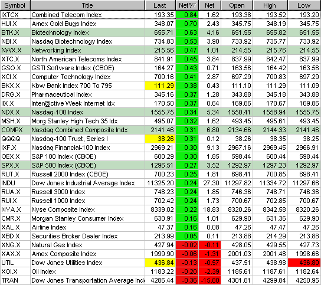Image resolution: width=321 pixels, height=285 pixels.
Task: Select the S&P 500 Index (CBOE) row
Action: 160,165
